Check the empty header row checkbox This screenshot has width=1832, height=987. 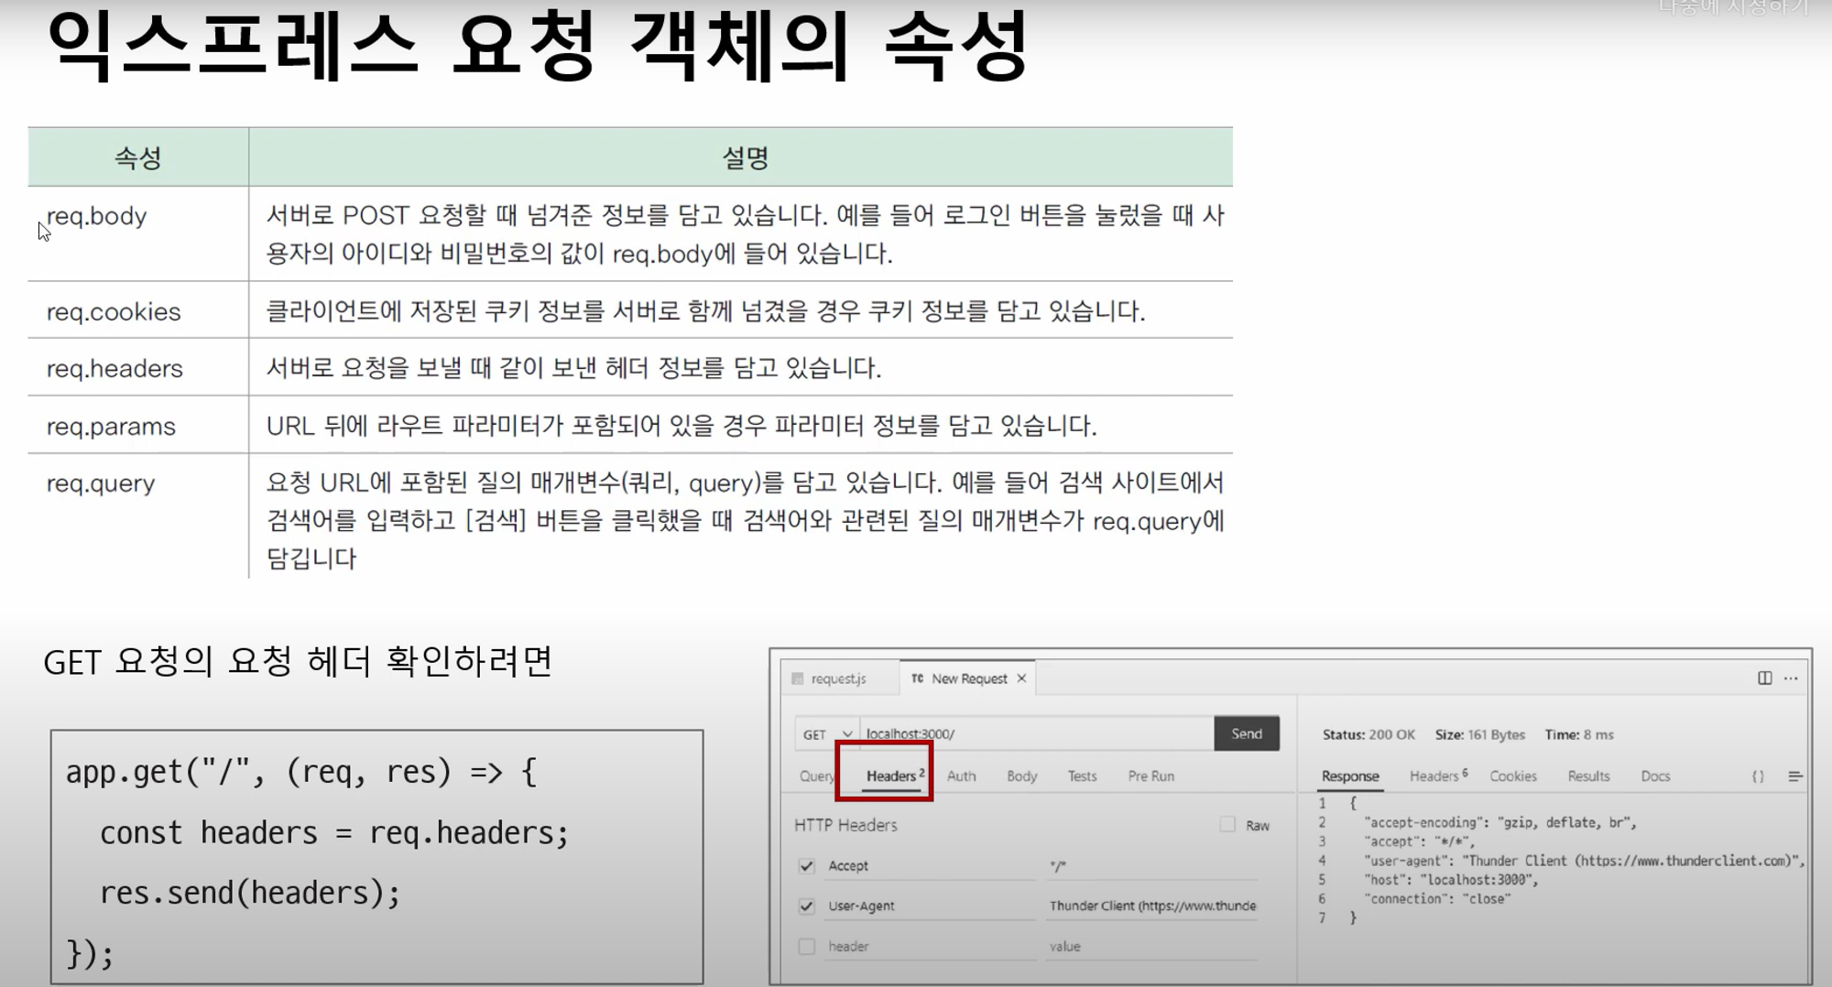click(x=806, y=946)
